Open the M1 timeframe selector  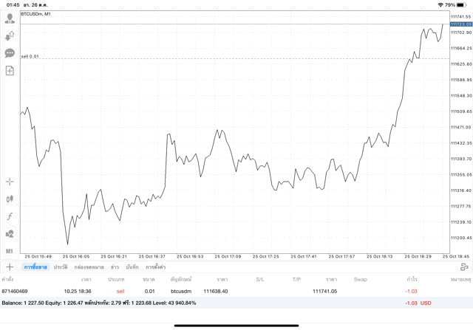click(10, 251)
